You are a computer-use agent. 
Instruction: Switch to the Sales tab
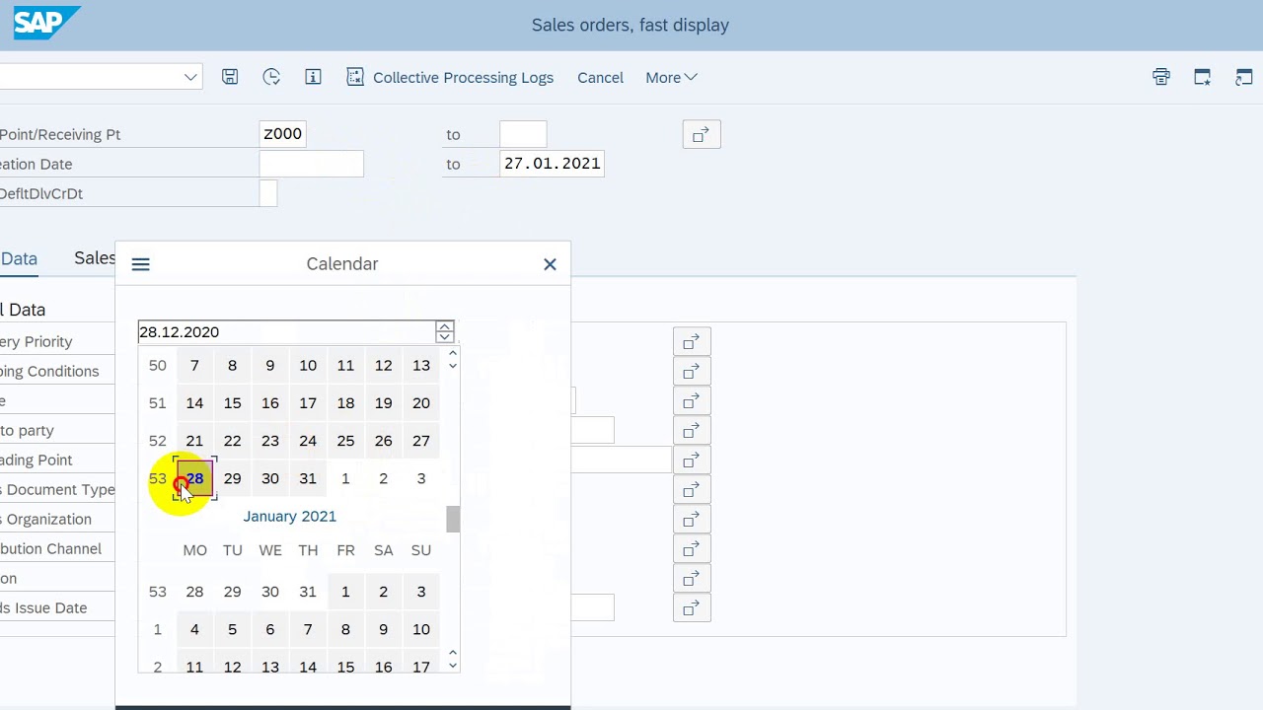click(x=95, y=258)
